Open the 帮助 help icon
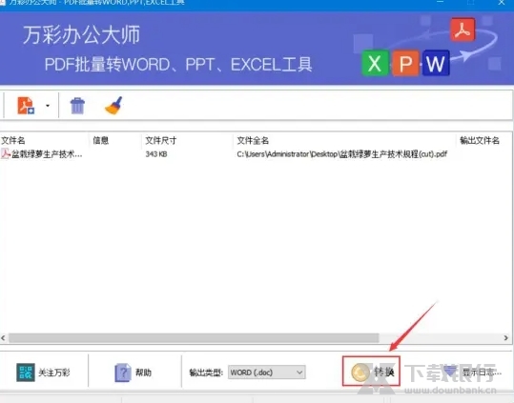This screenshot has width=514, height=403. point(123,373)
